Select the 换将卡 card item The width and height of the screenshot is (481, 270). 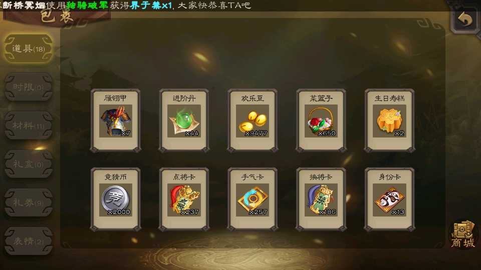pos(321,199)
